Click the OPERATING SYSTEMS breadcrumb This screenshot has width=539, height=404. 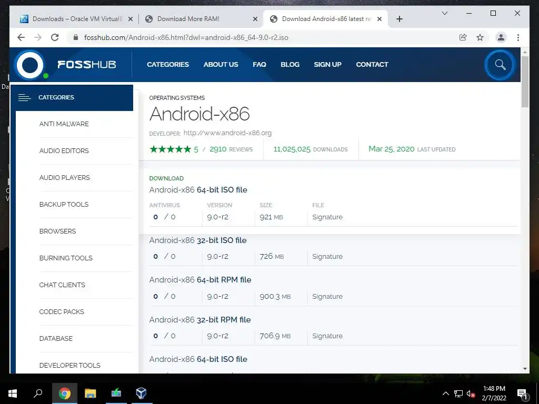pos(177,98)
